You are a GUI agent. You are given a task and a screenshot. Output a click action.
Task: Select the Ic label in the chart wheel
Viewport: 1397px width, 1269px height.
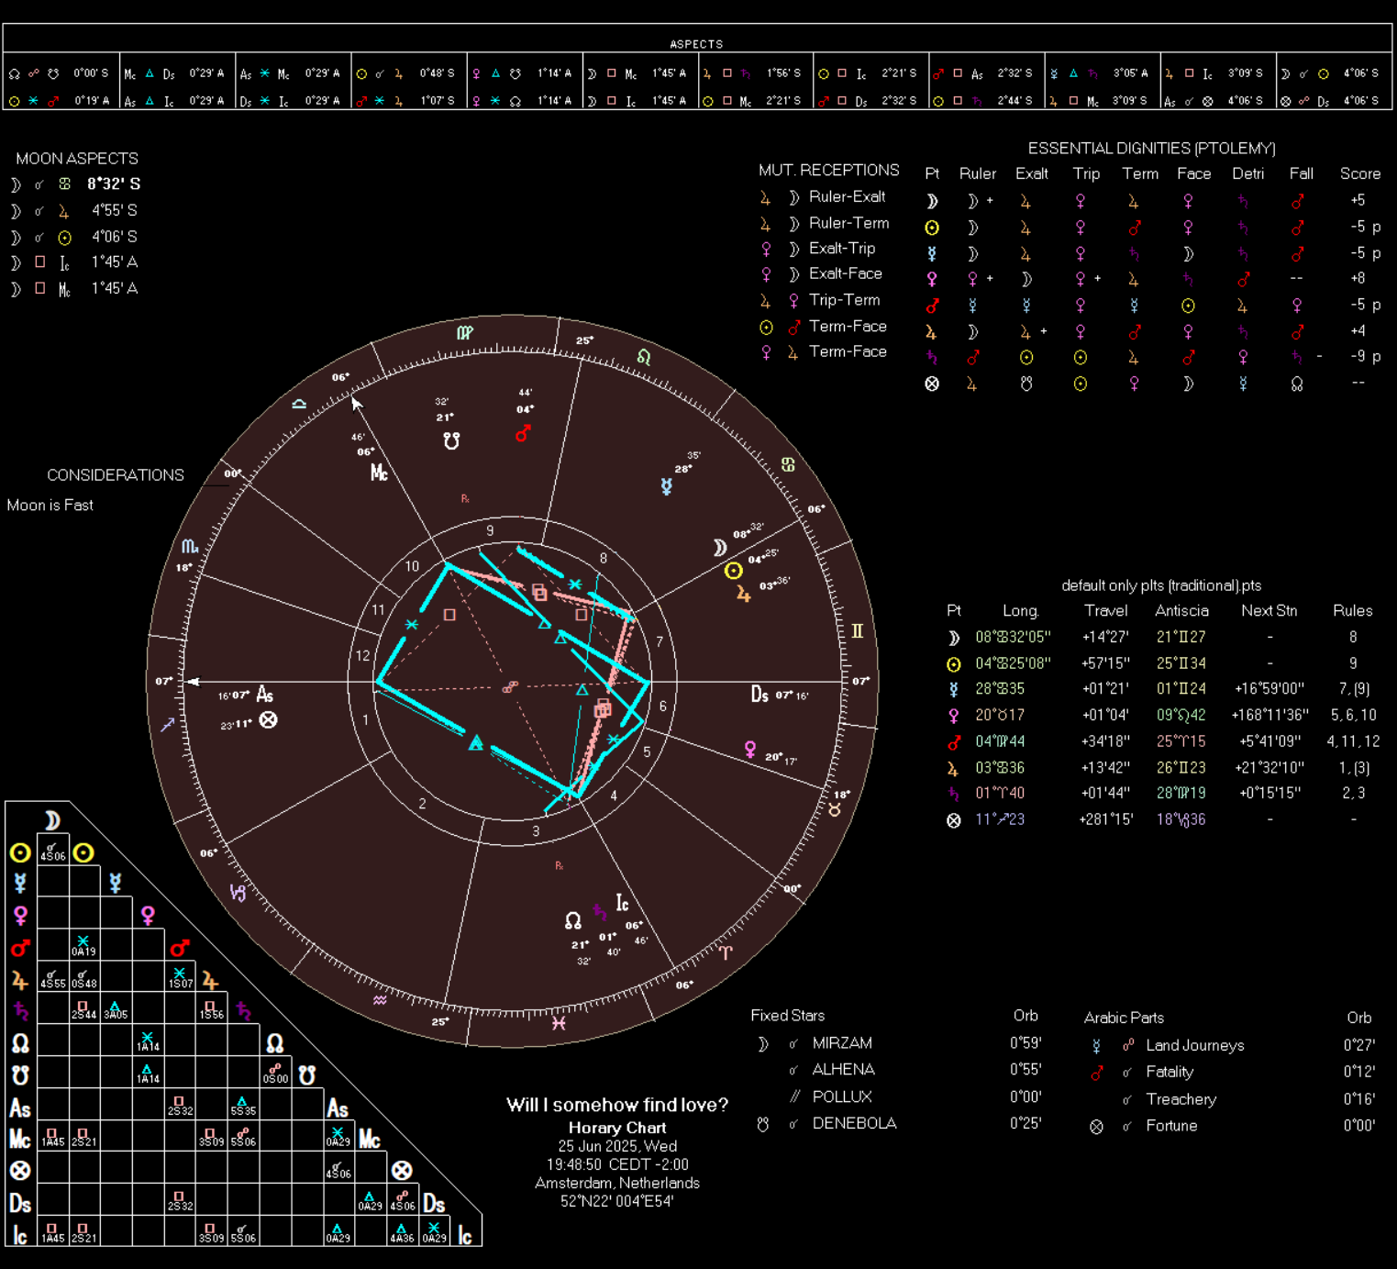point(623,904)
